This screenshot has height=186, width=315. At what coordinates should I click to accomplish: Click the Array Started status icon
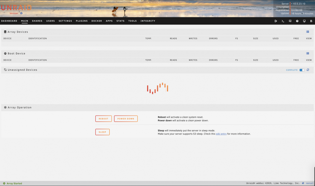[x=4, y=183]
